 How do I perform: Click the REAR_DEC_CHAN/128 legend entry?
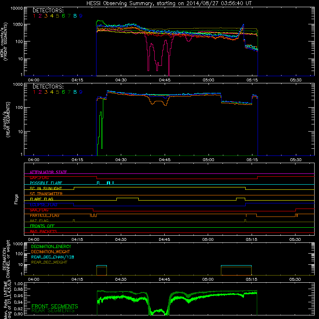(x=53, y=257)
